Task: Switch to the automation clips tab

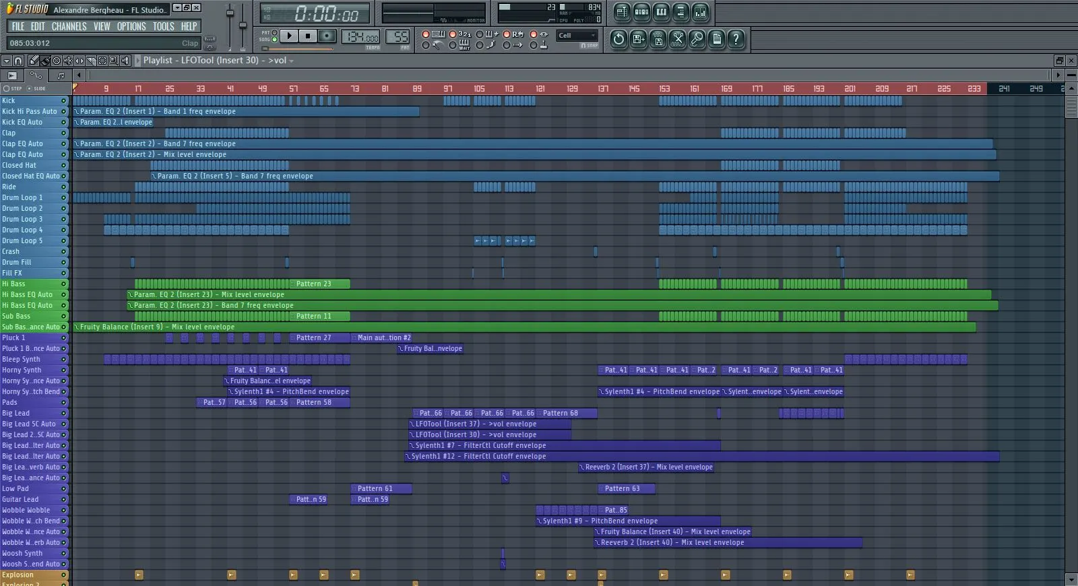Action: point(36,75)
